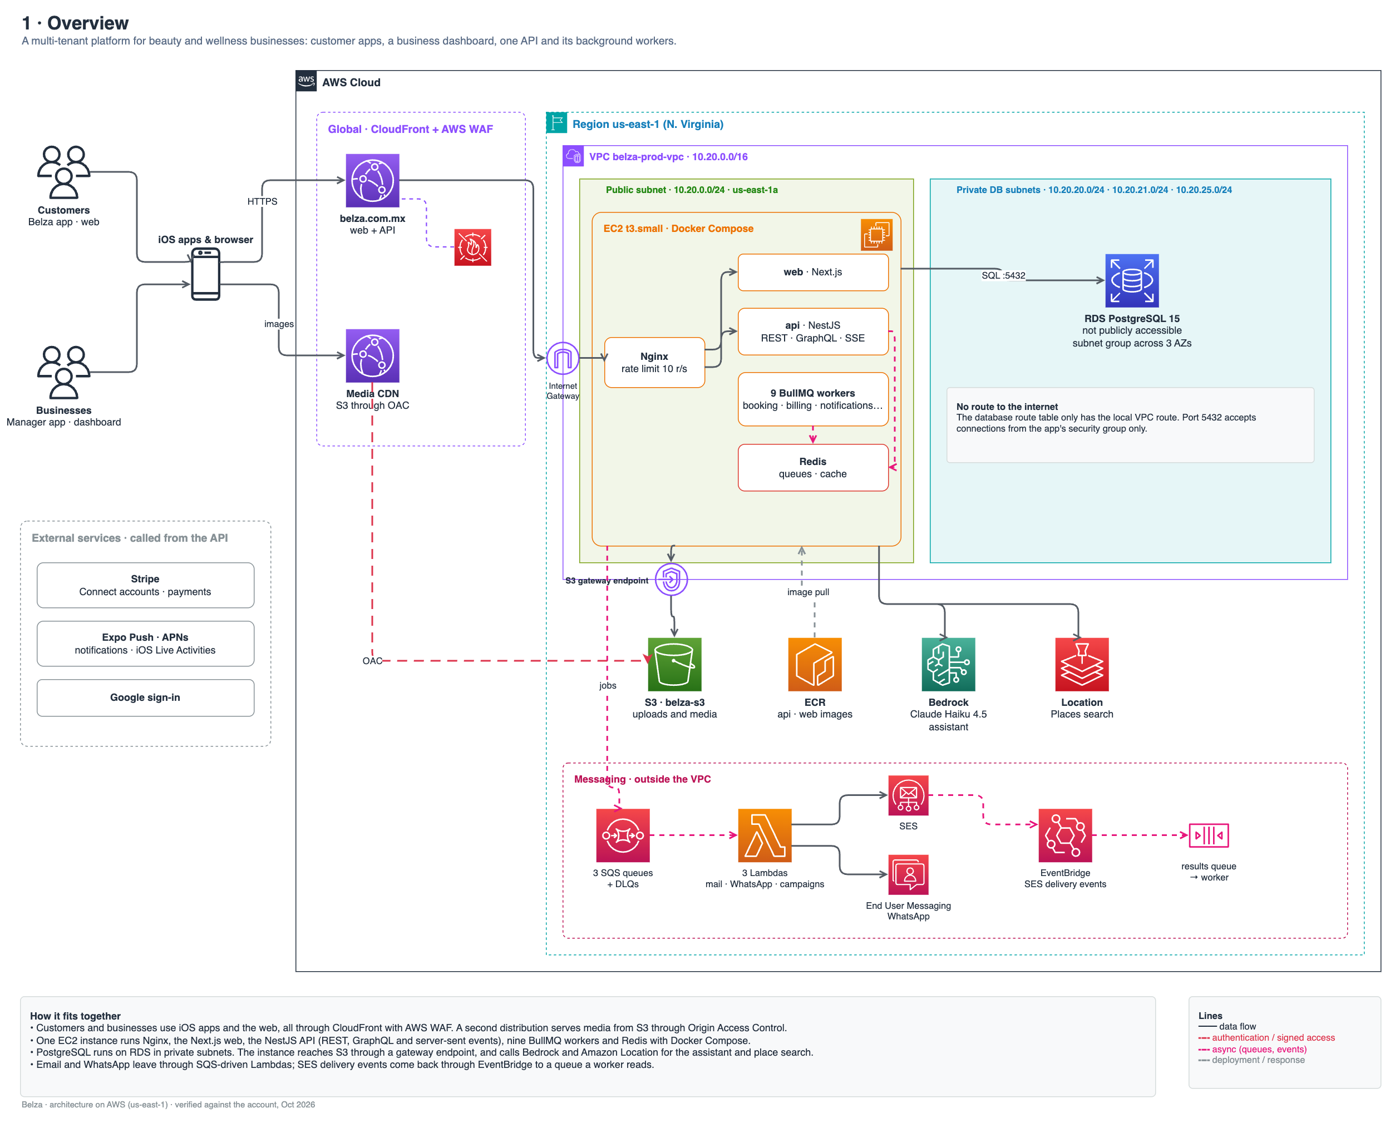Select the EventBridge icon
Screen dimensions: 1395x1123
coord(1066,835)
